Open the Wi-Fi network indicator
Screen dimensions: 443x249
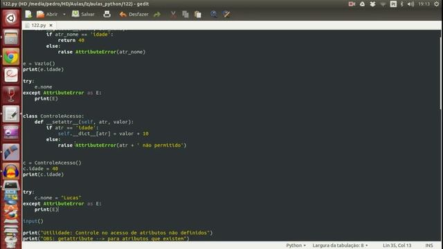pos(383,4)
